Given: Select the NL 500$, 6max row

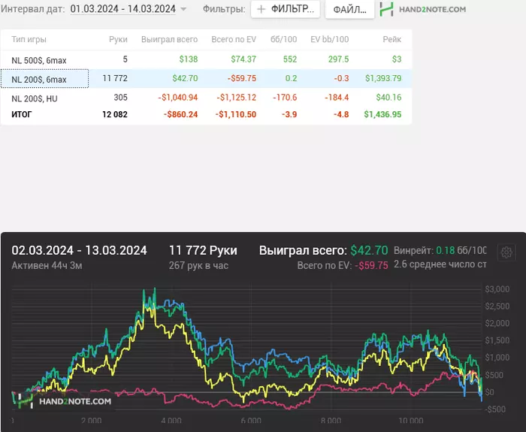Looking at the screenshot, I should (206, 59).
